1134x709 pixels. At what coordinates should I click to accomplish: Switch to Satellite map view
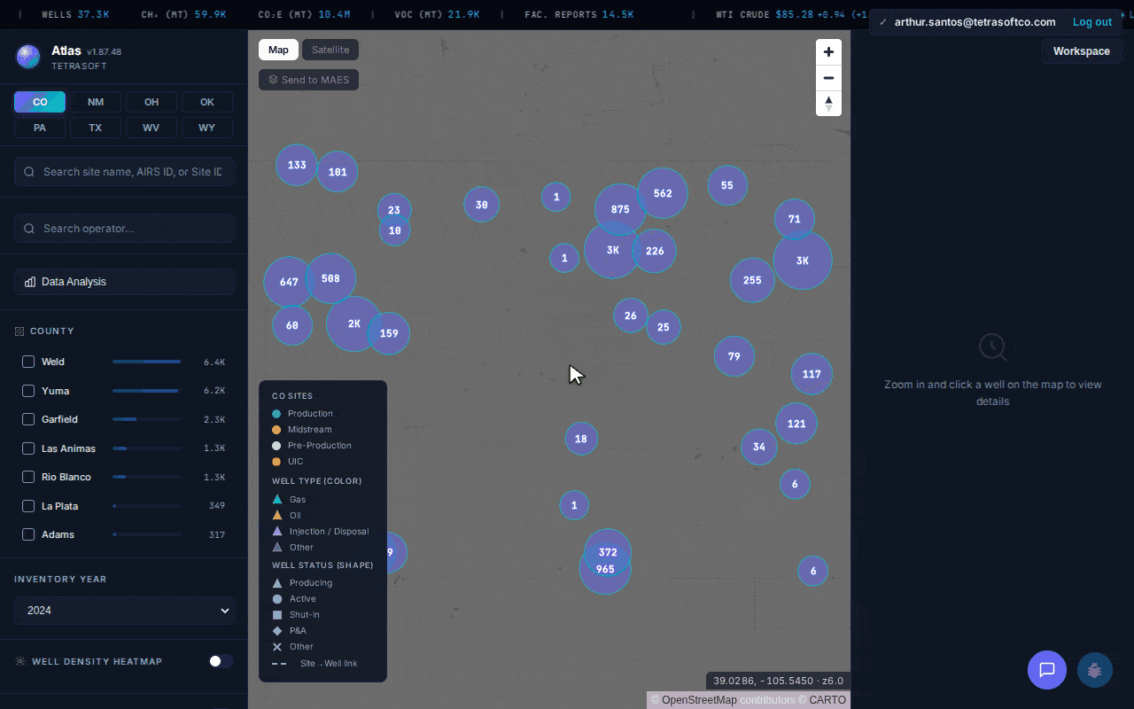(x=330, y=50)
